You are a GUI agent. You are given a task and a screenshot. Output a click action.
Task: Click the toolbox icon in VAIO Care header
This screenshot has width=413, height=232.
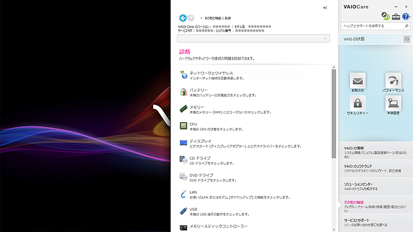(396, 17)
